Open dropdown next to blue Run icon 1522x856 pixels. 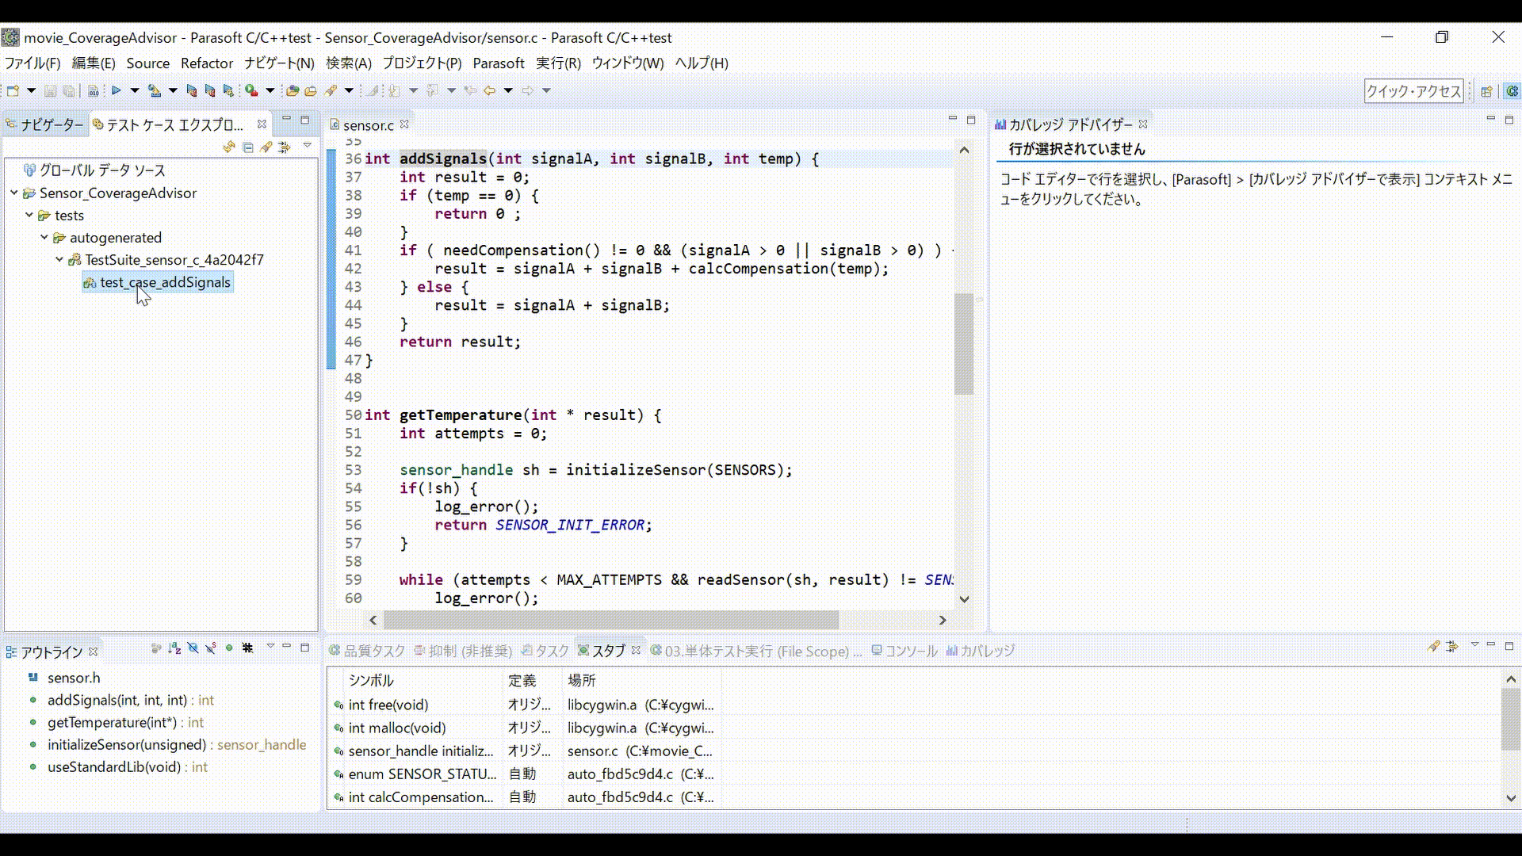(x=134, y=91)
